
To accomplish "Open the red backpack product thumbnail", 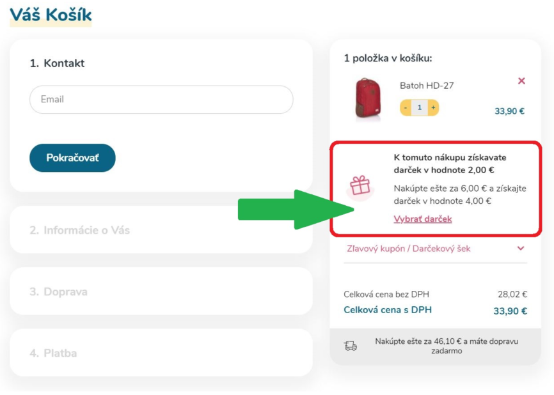I will [367, 98].
